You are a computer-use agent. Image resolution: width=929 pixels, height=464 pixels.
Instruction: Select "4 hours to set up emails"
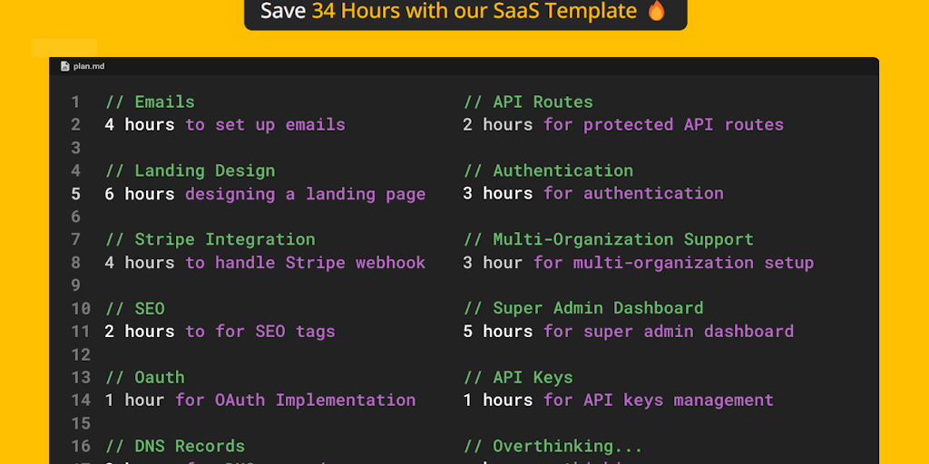(x=225, y=125)
